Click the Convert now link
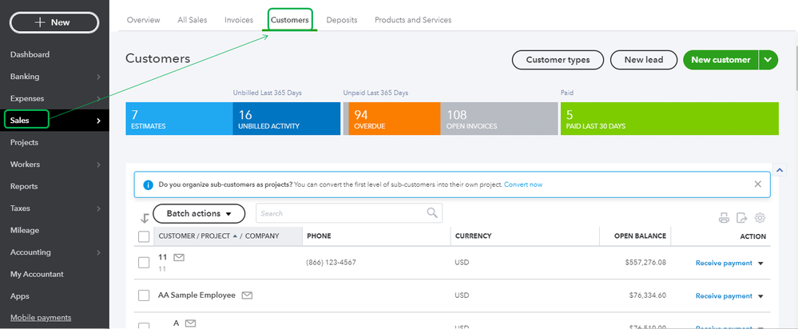The image size is (798, 329). pos(523,184)
